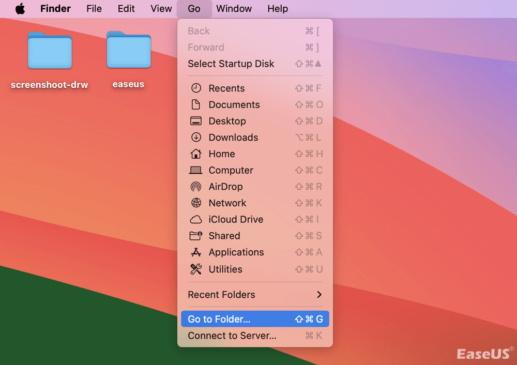The width and height of the screenshot is (517, 365).
Task: Open the Window menu in menu bar
Action: click(x=234, y=9)
